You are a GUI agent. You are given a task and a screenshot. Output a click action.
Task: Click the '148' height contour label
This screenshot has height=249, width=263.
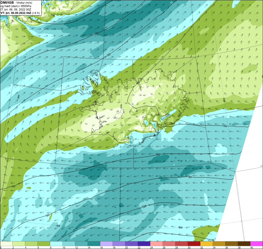(144, 207)
